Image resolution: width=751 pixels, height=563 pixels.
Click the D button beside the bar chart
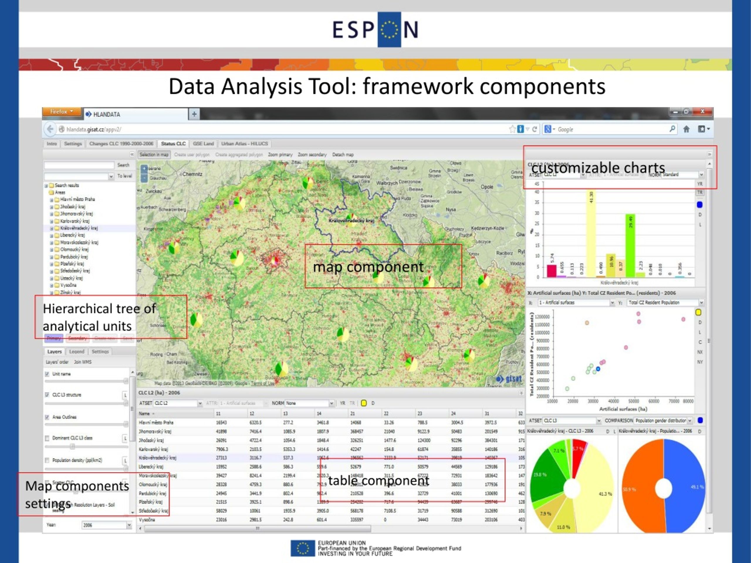(700, 215)
